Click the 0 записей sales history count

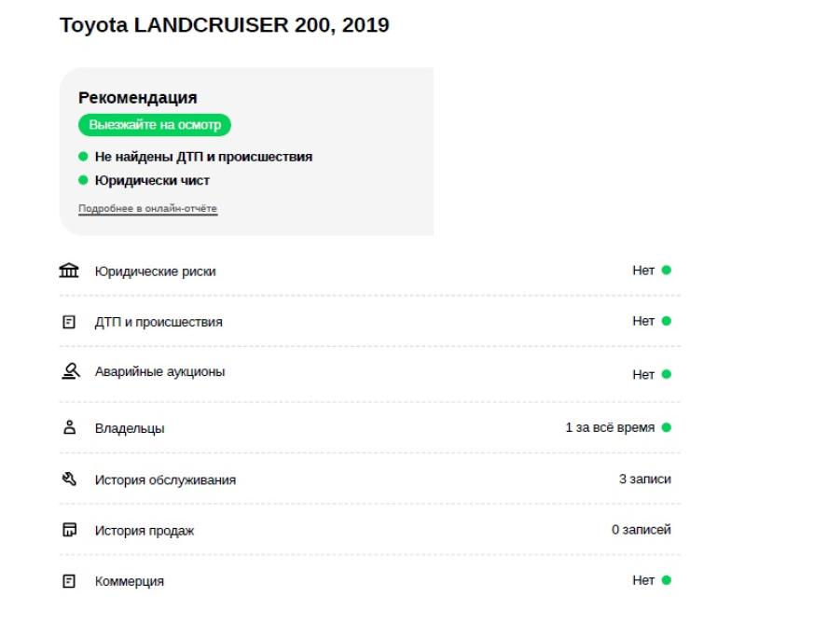[x=642, y=529]
